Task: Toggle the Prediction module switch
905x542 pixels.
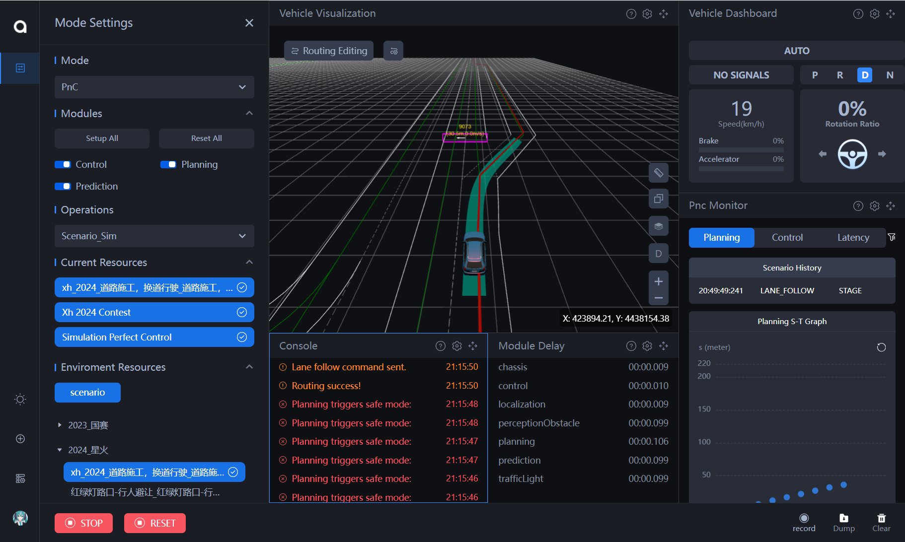Action: pyautogui.click(x=63, y=187)
